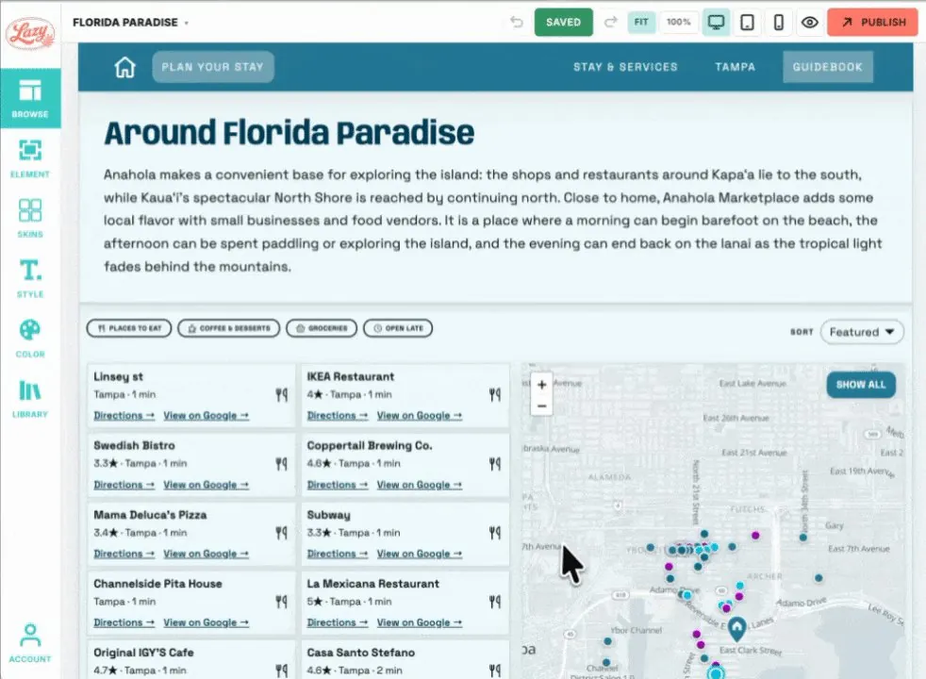Switch to desktop preview mode
The height and width of the screenshot is (679, 926).
[x=716, y=23]
